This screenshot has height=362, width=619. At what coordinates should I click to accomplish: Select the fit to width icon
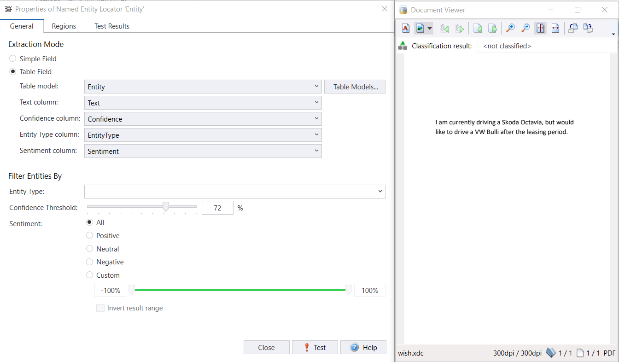coord(555,29)
